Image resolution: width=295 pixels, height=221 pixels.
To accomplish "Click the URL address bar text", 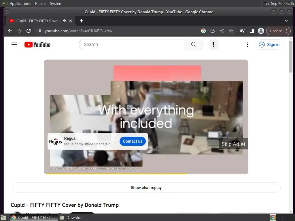I will pyautogui.click(x=78, y=31).
